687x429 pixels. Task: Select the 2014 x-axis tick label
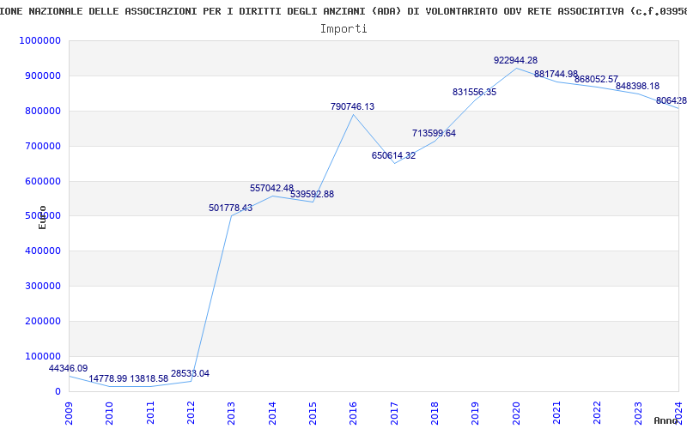[272, 414]
